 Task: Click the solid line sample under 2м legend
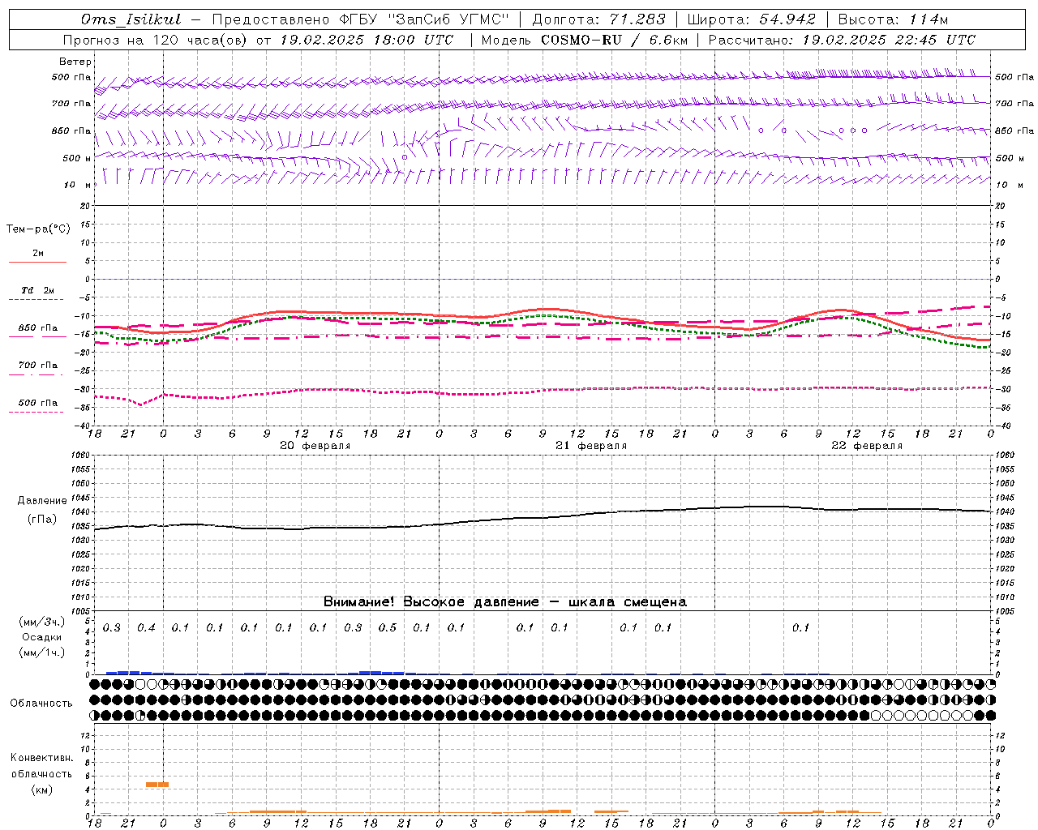[37, 262]
